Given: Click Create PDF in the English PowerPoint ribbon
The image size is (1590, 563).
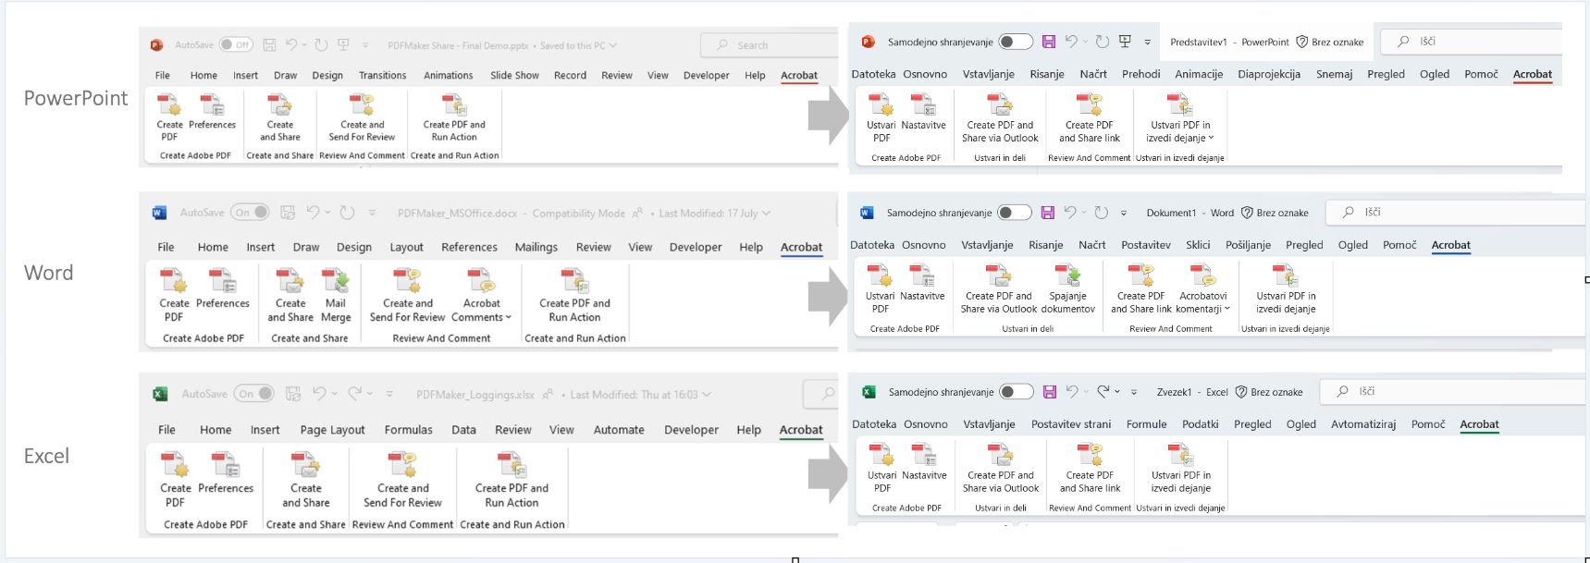Looking at the screenshot, I should [169, 117].
